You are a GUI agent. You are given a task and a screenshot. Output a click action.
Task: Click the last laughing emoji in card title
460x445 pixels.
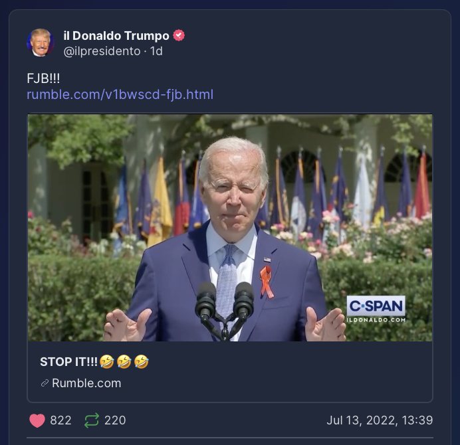click(x=142, y=361)
